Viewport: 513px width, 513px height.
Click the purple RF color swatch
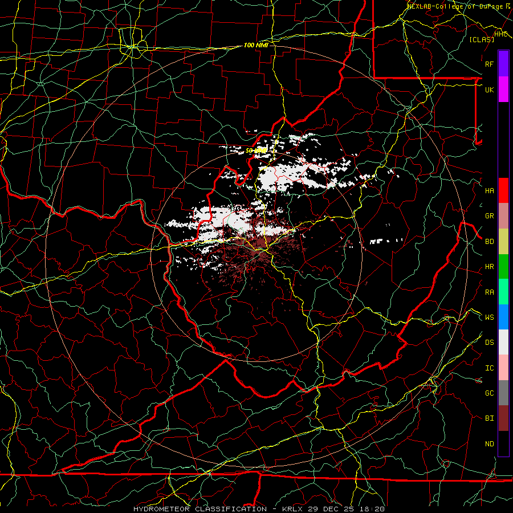[x=503, y=64]
